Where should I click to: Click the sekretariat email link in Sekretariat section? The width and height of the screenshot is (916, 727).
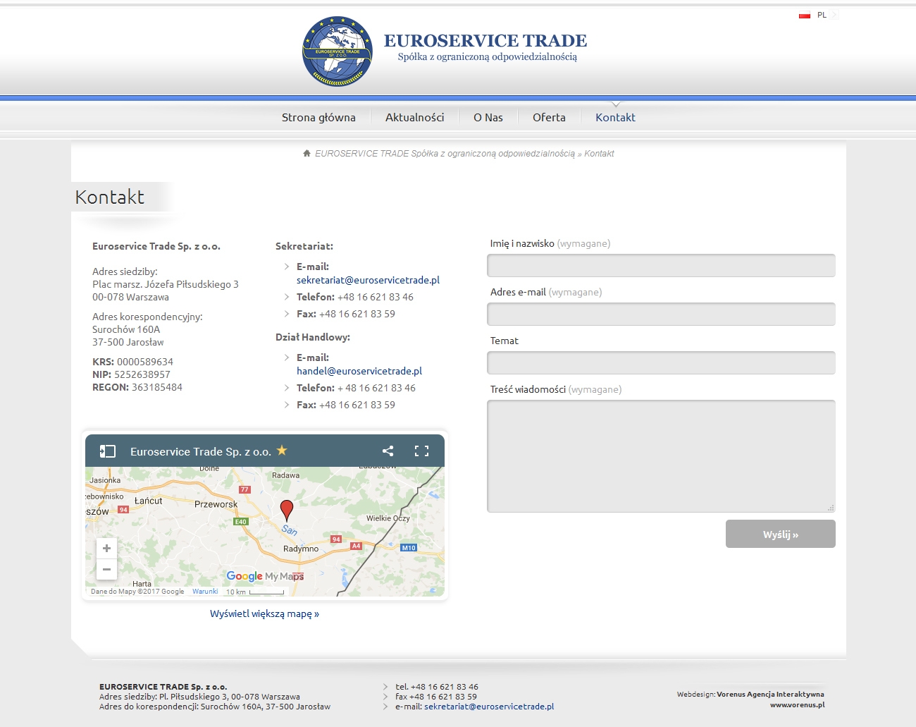pyautogui.click(x=368, y=280)
